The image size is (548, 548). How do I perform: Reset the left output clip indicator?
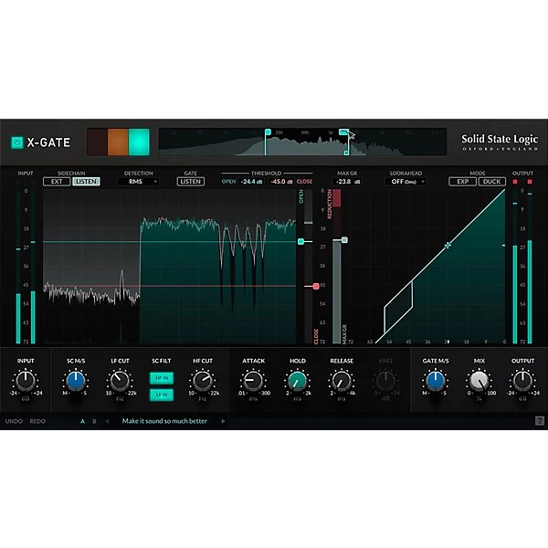click(x=515, y=182)
